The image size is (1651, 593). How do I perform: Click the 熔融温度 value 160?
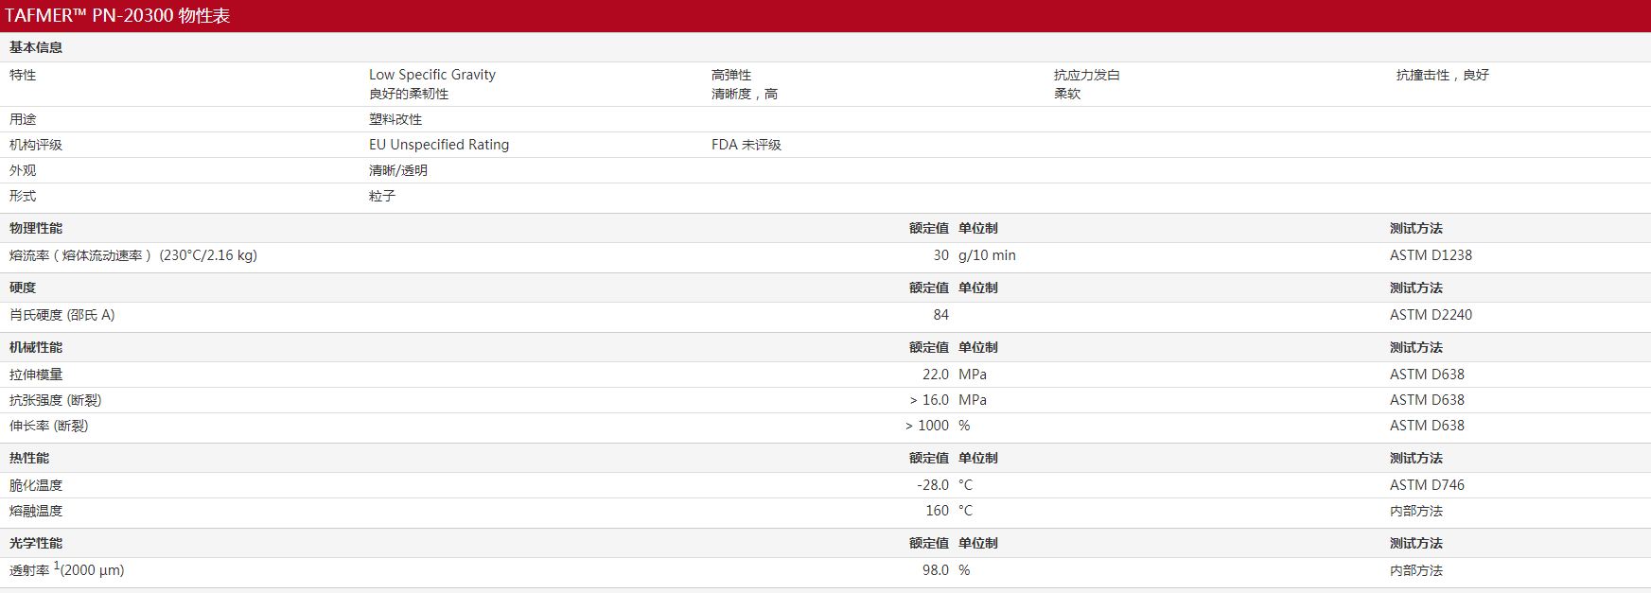pos(937,511)
